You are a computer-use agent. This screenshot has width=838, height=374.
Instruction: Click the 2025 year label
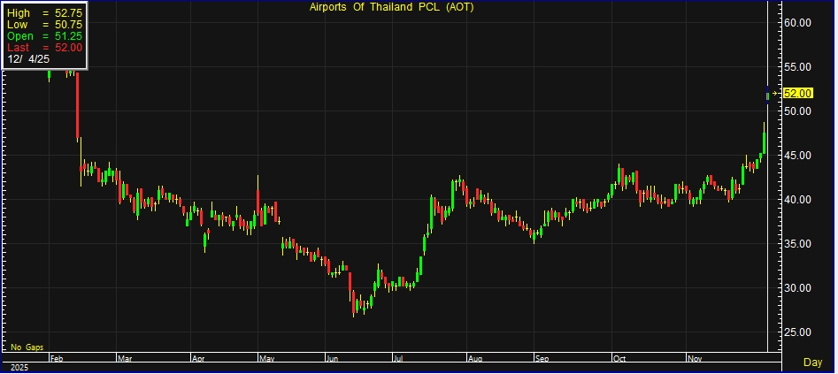pos(16,366)
